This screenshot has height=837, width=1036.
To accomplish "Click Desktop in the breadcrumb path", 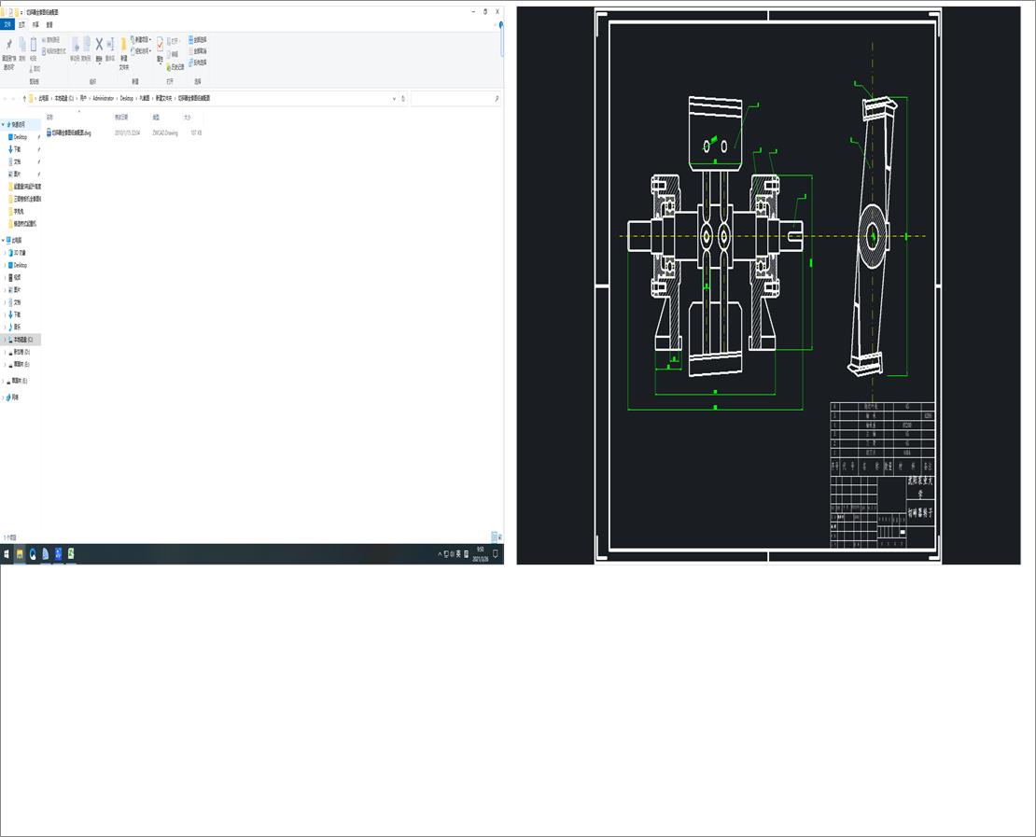I will click(127, 98).
